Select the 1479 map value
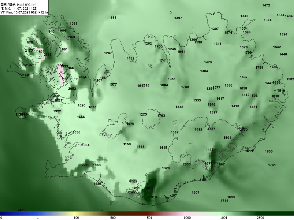This screenshot has height=220, width=294. click(208, 62)
